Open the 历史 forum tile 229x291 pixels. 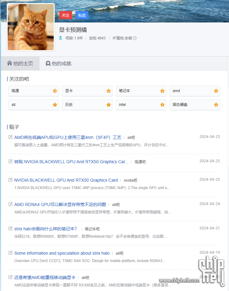87,105
